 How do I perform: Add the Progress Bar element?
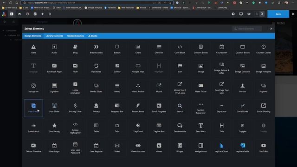point(117,108)
